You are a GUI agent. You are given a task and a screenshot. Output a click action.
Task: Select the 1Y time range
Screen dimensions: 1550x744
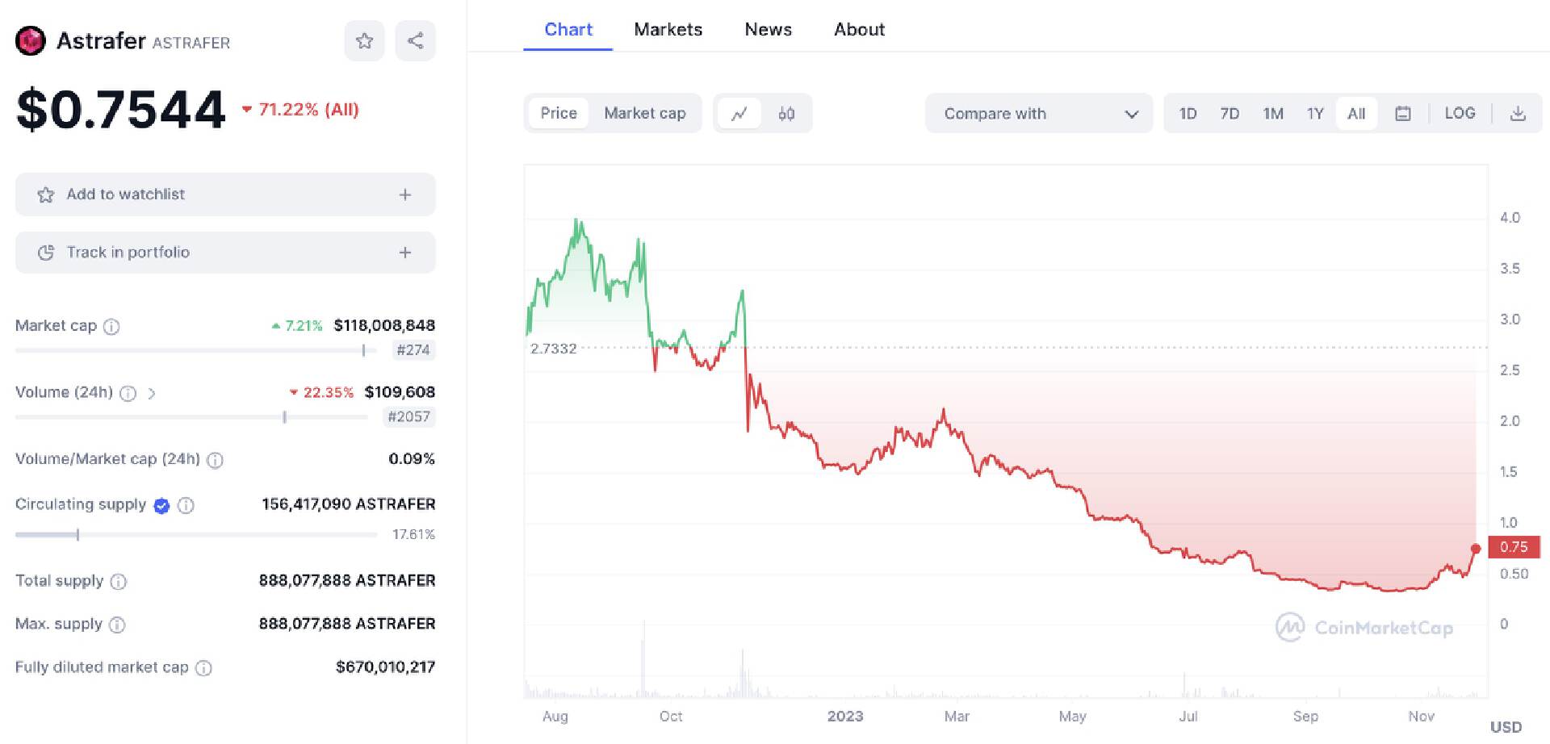click(x=1315, y=114)
